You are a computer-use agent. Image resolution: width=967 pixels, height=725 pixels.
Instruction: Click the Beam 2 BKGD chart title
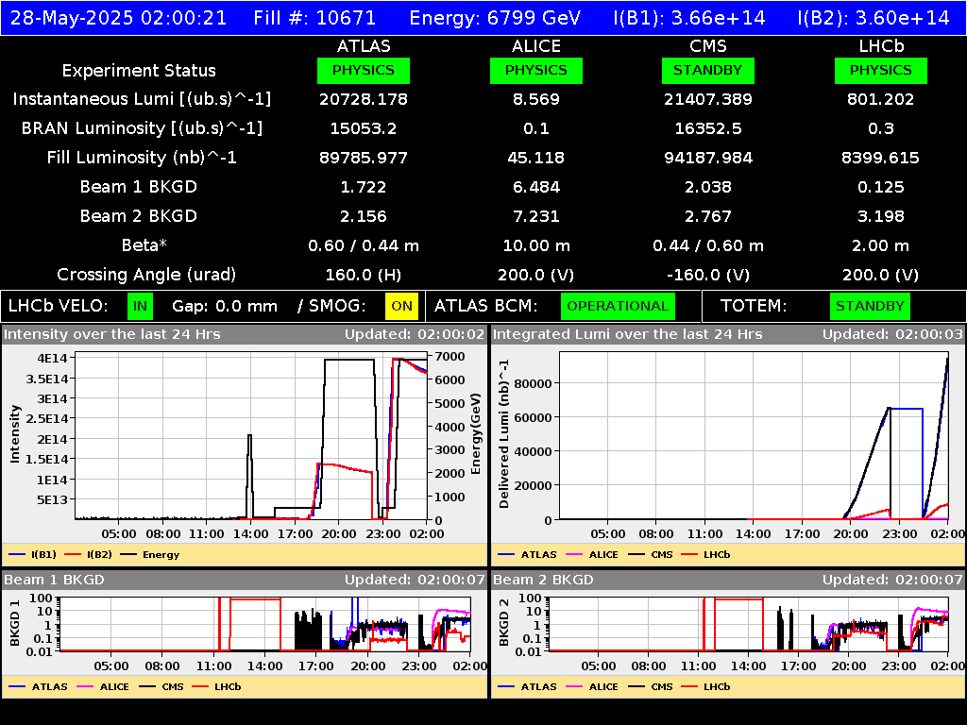(x=543, y=580)
